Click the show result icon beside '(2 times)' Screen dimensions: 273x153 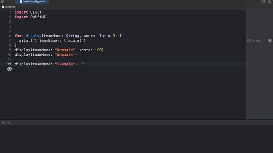pos(270,40)
